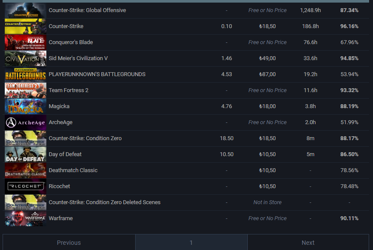Click the 76.6h playtime value
373x250 pixels.
coord(311,42)
